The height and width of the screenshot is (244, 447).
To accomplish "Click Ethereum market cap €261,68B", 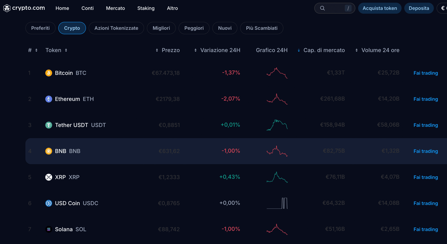I will (332, 99).
